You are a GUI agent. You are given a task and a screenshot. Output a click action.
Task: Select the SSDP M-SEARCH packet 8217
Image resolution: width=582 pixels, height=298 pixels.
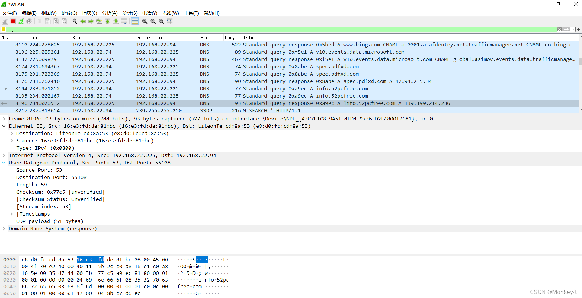tap(289, 110)
